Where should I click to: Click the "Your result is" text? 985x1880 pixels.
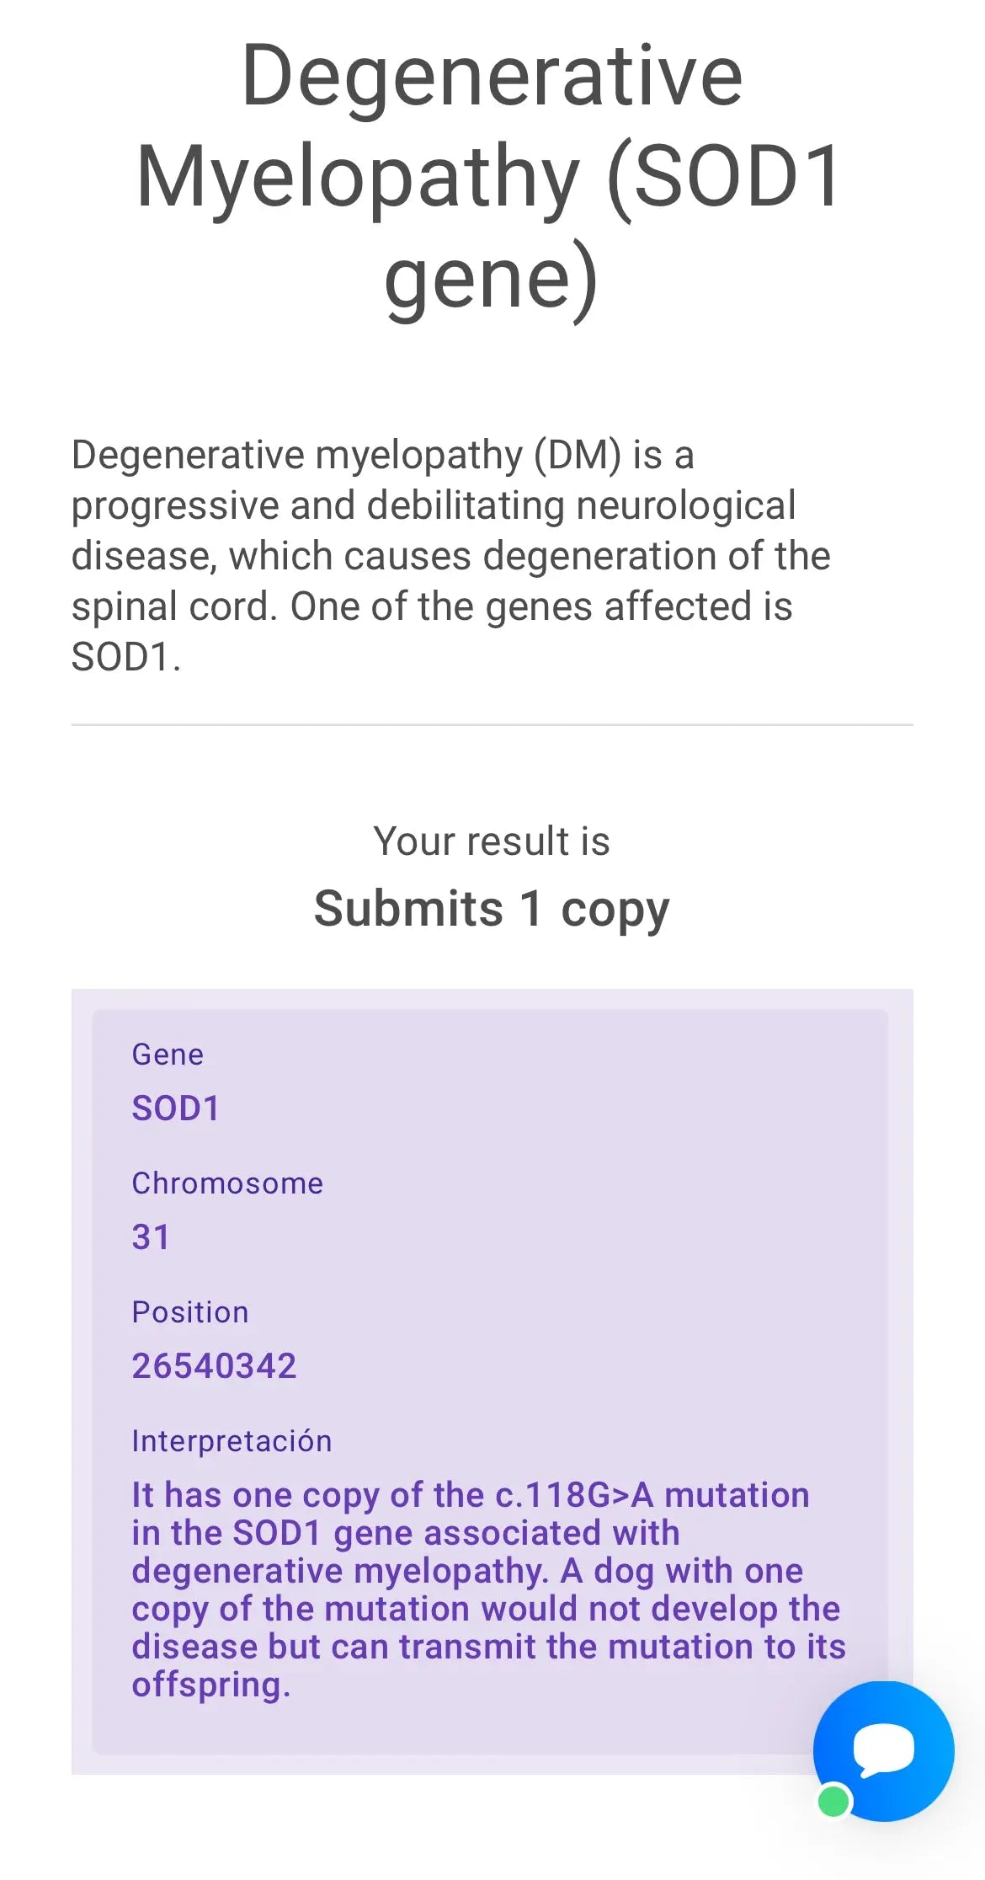click(492, 841)
